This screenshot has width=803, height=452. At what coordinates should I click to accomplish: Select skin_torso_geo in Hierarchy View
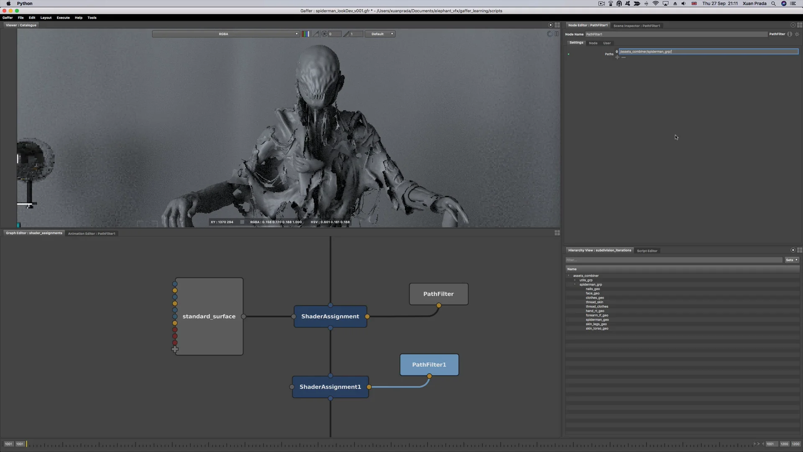tap(597, 329)
